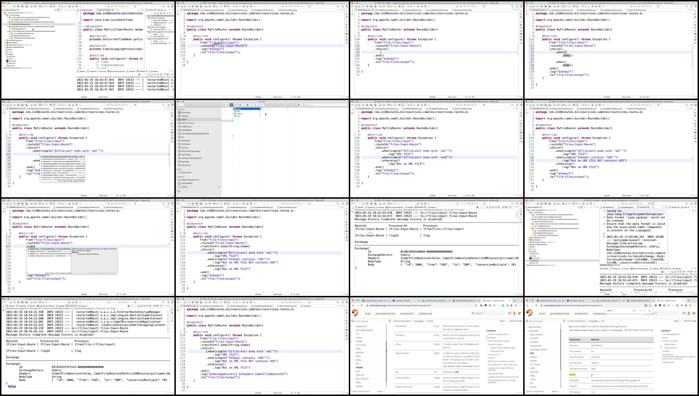699x396 pixels.
Task: Toggle Mark Occurrences highlighter in MyFirstTimerRouter Eclipse toolbar
Action: click(54, 6)
